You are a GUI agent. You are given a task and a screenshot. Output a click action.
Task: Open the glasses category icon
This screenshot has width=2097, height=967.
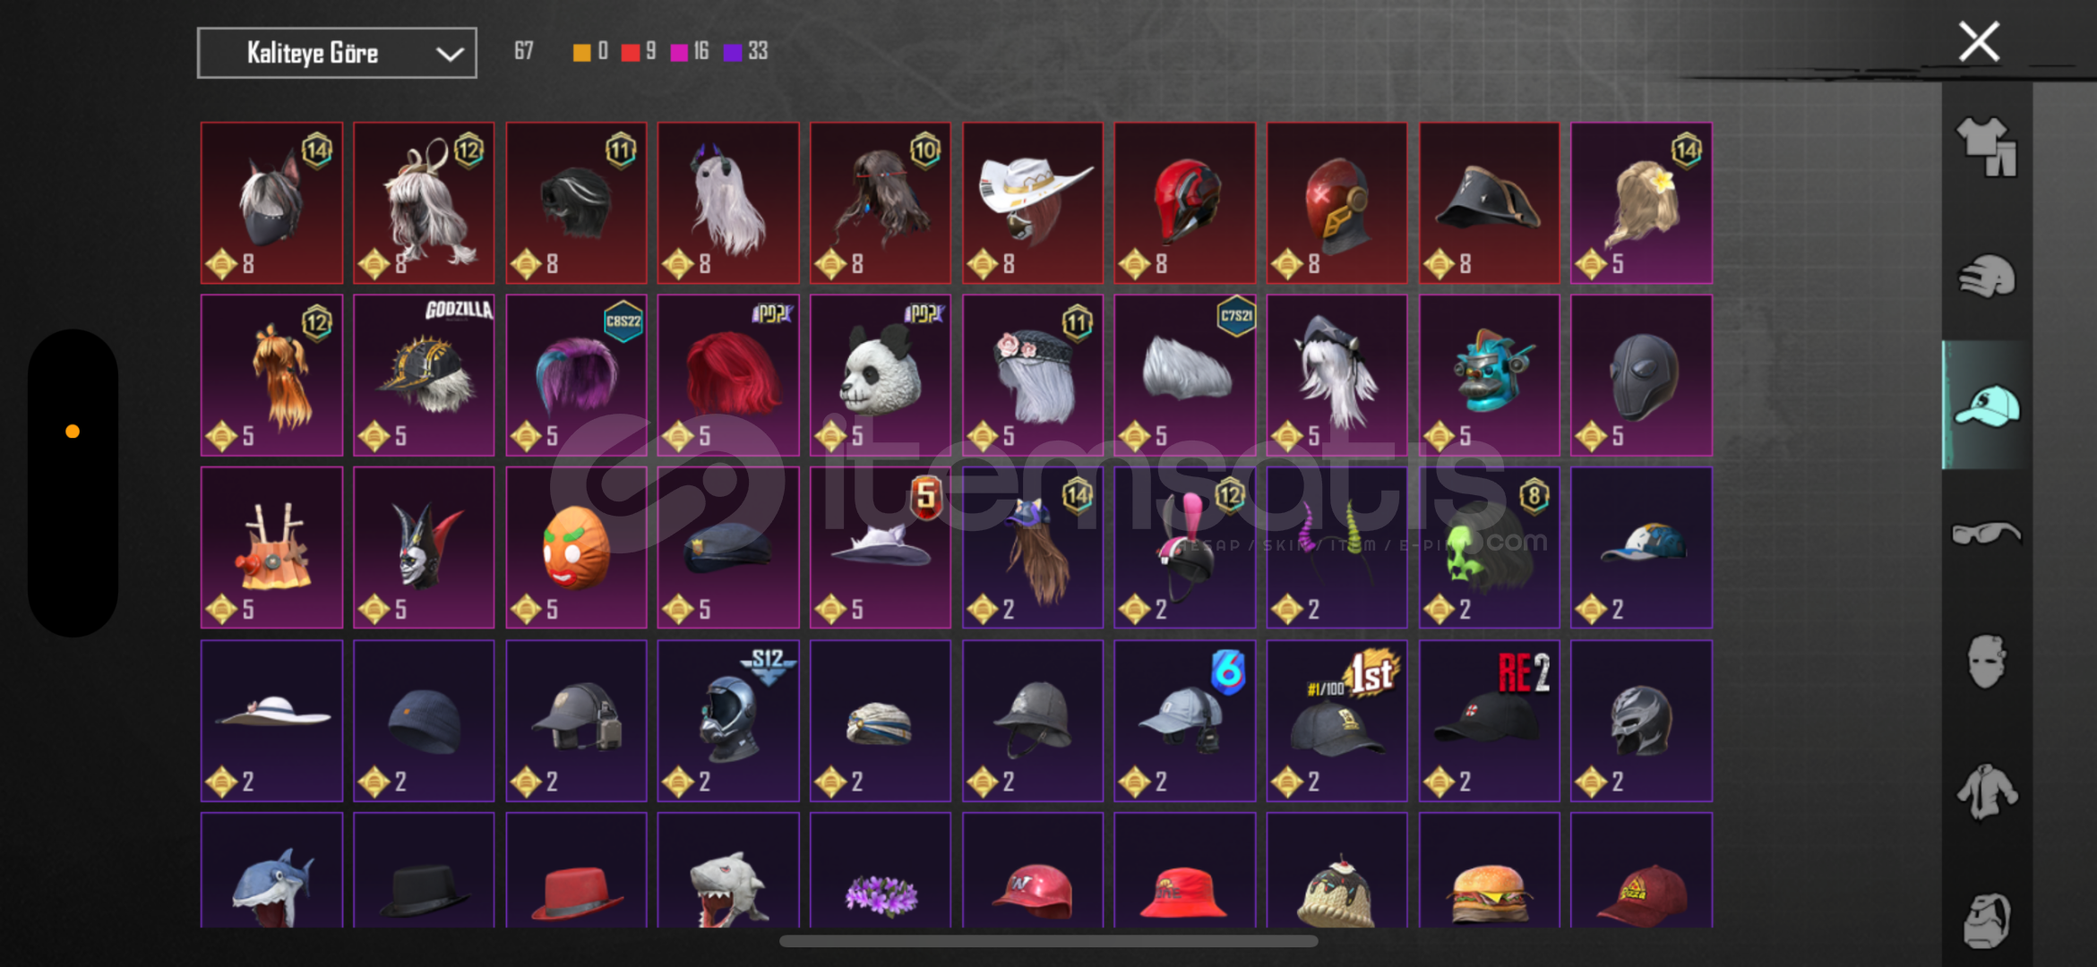click(1986, 534)
